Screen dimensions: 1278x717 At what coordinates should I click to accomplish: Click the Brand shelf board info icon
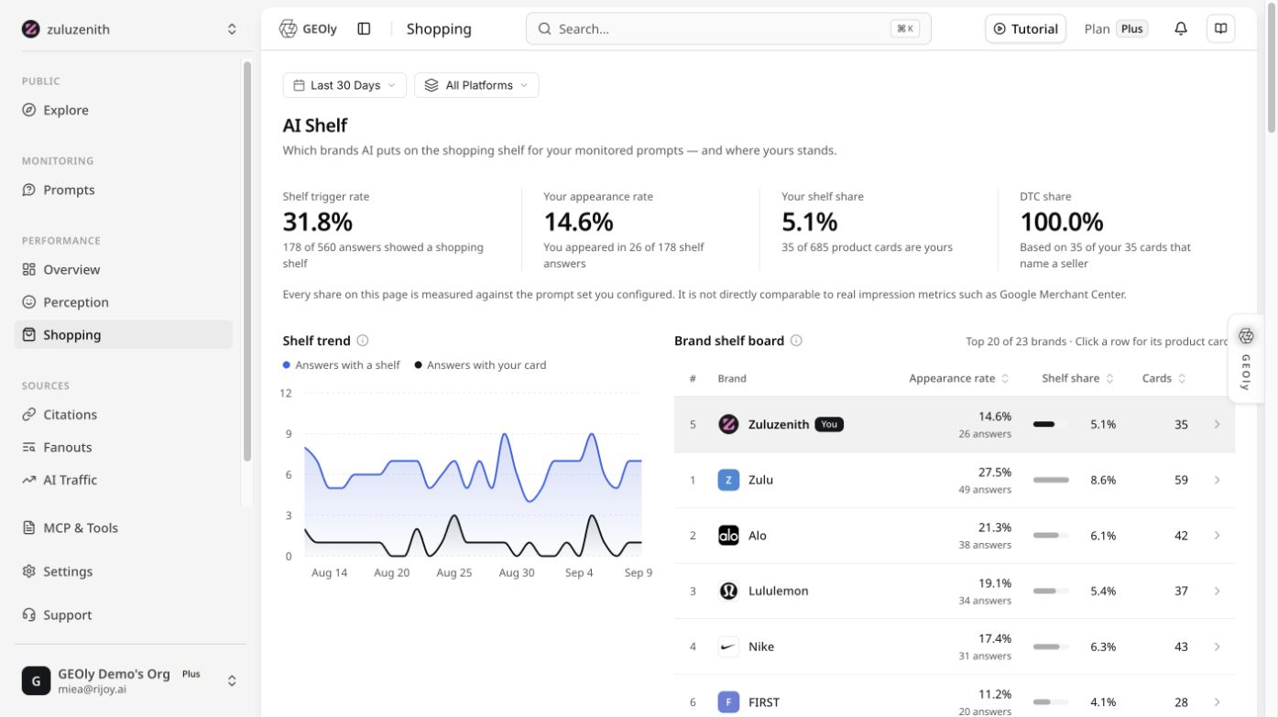[x=796, y=341]
